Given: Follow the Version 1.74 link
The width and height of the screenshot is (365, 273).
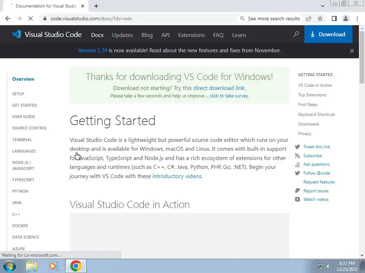Looking at the screenshot, I should click(93, 50).
